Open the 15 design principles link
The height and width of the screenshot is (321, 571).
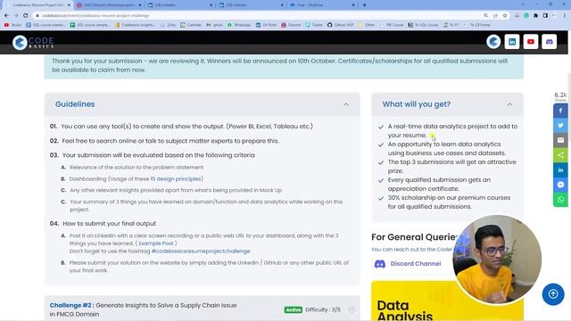(176, 178)
